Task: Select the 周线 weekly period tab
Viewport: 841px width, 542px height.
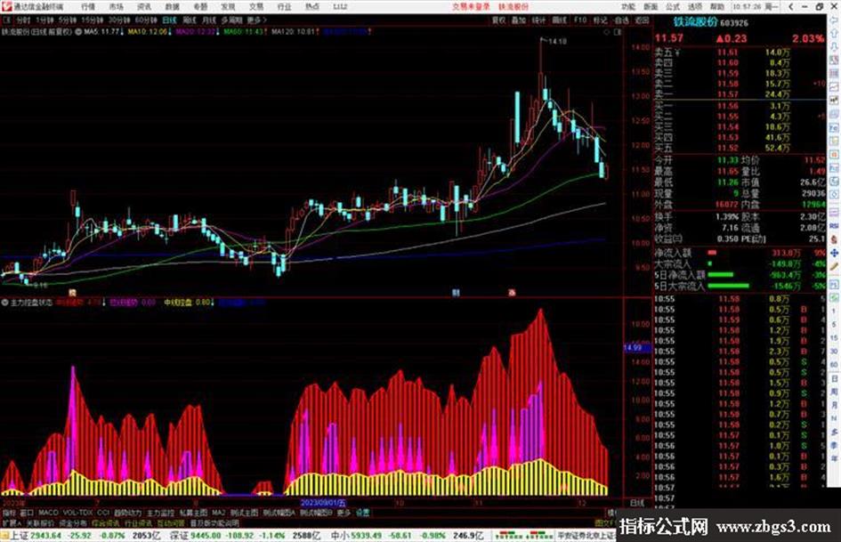Action: [190, 20]
